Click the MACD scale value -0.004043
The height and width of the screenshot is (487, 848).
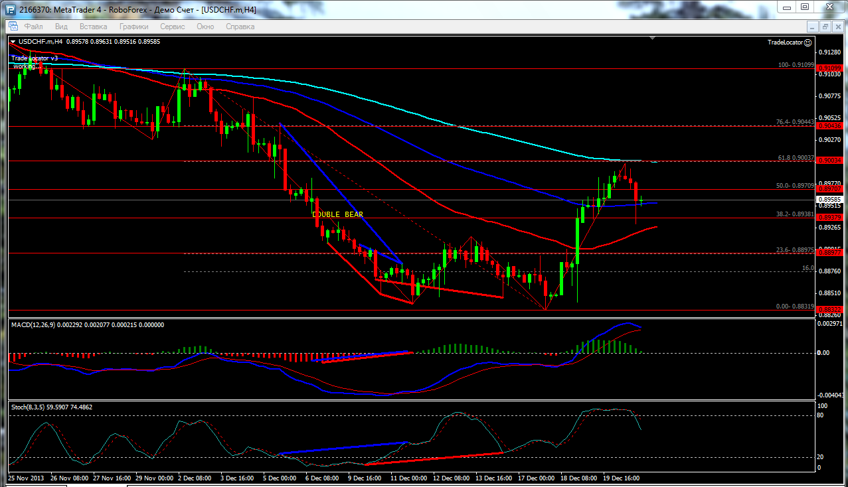point(832,395)
